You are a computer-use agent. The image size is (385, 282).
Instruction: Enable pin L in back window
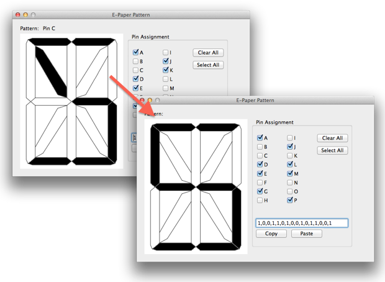[166, 79]
